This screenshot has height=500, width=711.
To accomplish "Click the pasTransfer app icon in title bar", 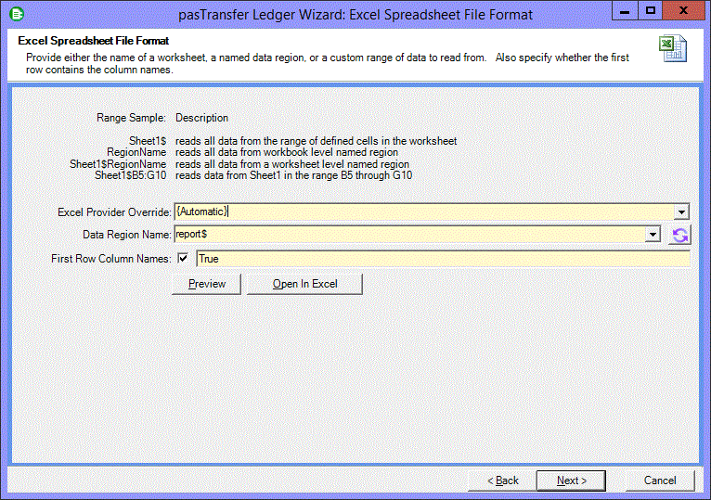I will (x=17, y=14).
